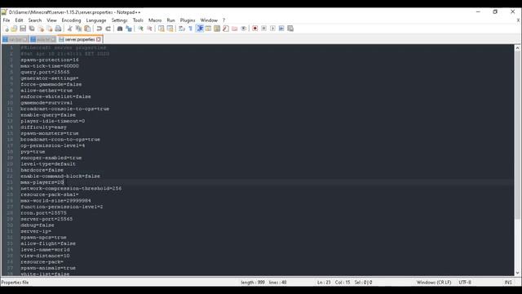Open the Search menu
Screen dimensions: 522x294
point(35,20)
